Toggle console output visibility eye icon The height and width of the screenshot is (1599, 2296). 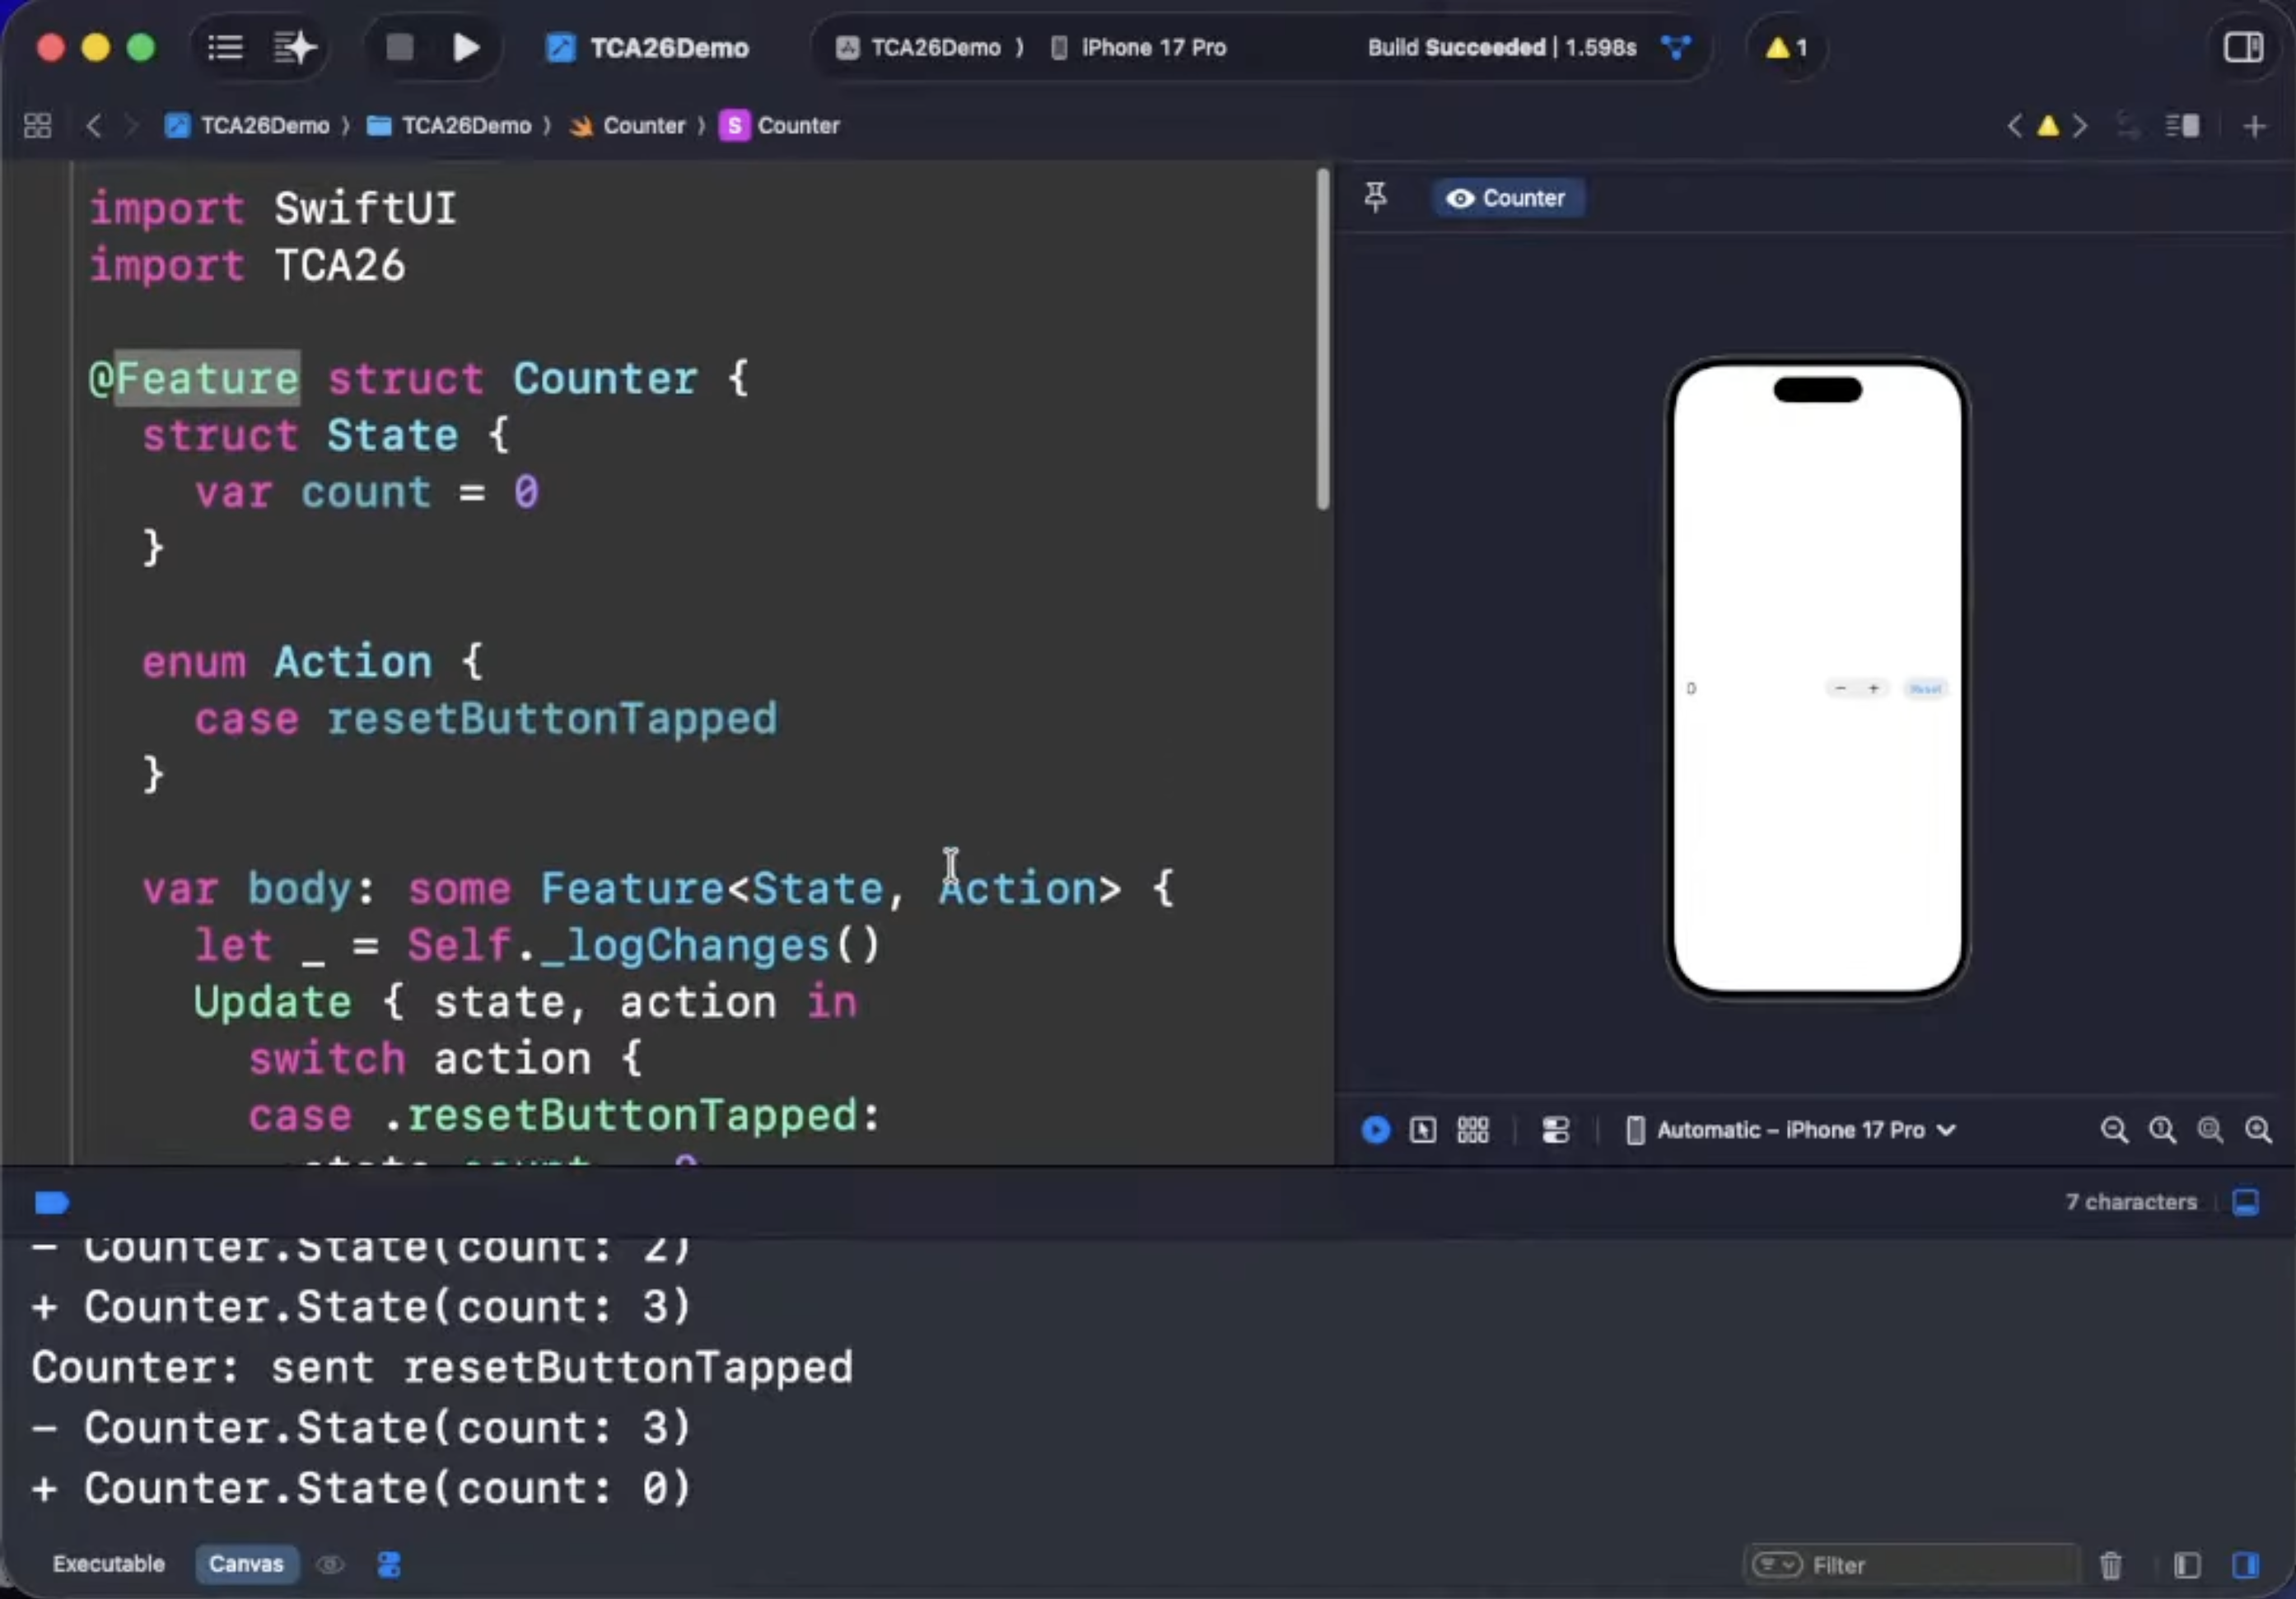pos(330,1564)
